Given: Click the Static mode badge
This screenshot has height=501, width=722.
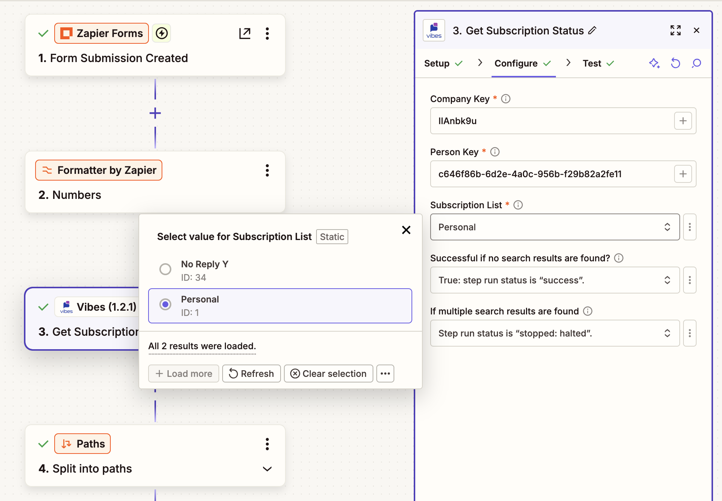Looking at the screenshot, I should (x=332, y=237).
